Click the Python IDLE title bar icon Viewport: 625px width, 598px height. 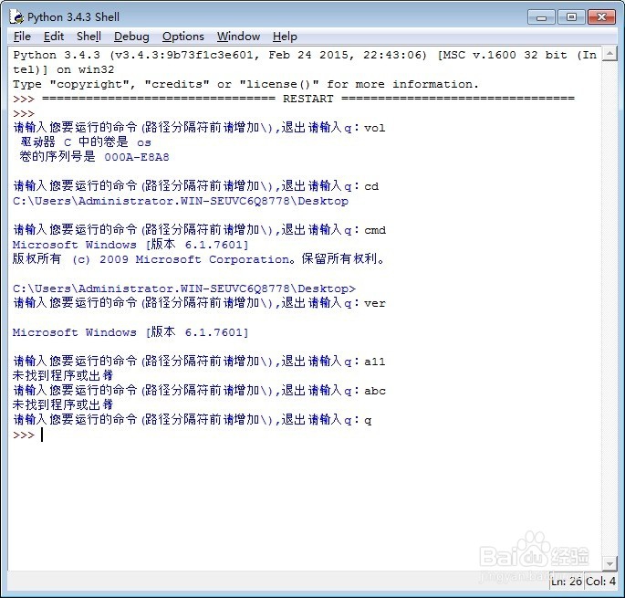coord(16,16)
